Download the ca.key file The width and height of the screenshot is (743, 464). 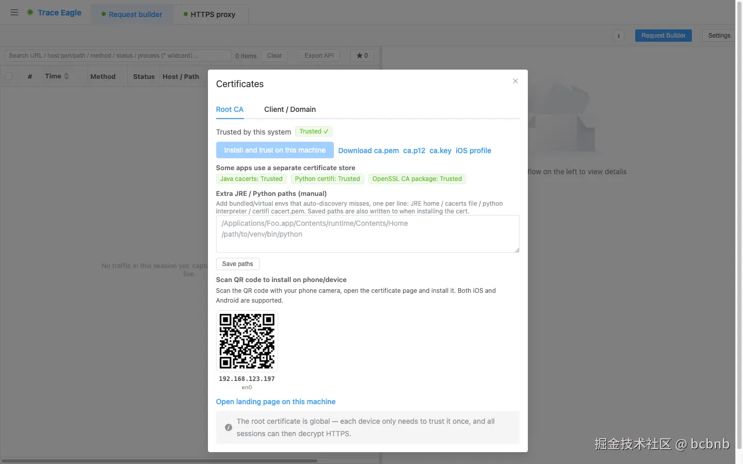tap(441, 151)
